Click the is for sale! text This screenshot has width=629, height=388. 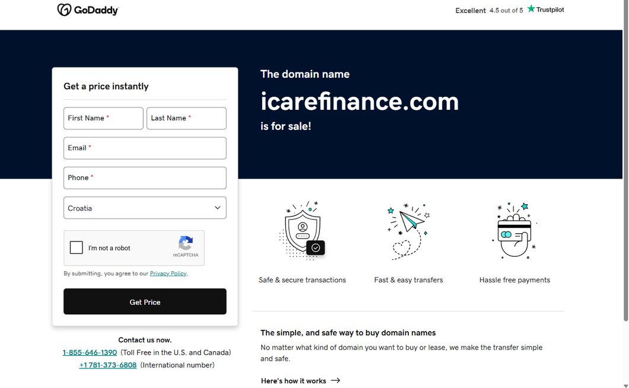[285, 126]
